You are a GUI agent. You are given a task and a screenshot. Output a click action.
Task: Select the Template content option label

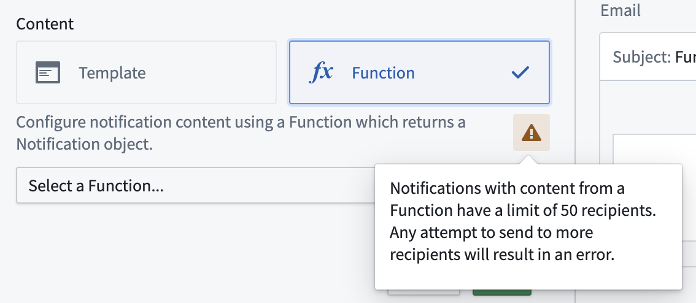pyautogui.click(x=112, y=73)
